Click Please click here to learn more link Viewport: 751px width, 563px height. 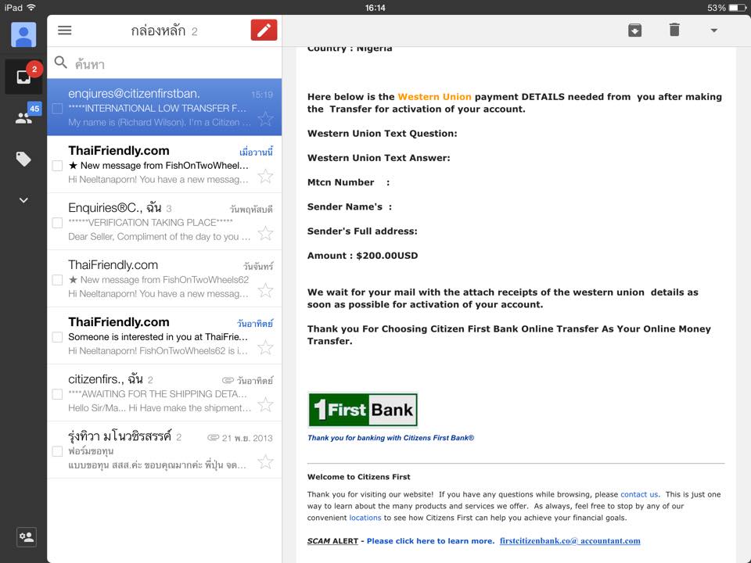[430, 541]
